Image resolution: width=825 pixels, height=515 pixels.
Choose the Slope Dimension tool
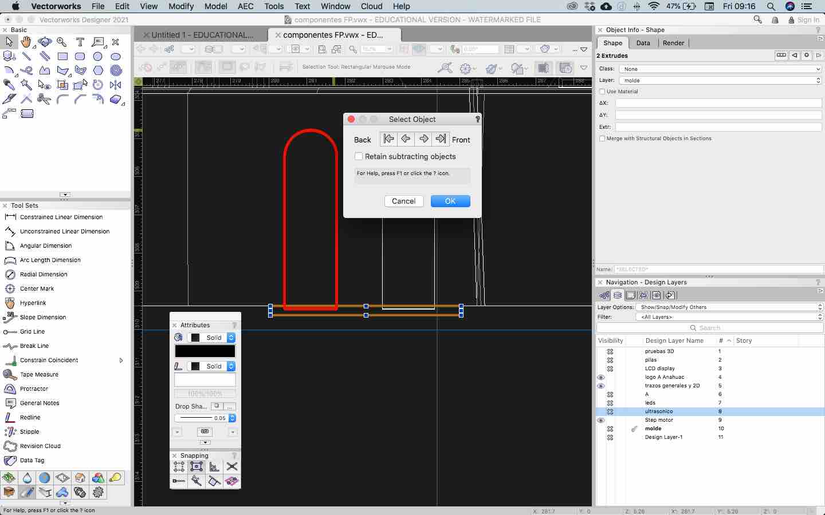point(43,317)
